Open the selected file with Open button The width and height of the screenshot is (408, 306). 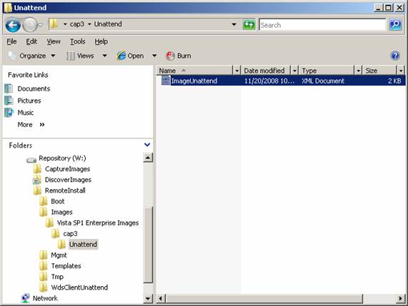click(130, 56)
